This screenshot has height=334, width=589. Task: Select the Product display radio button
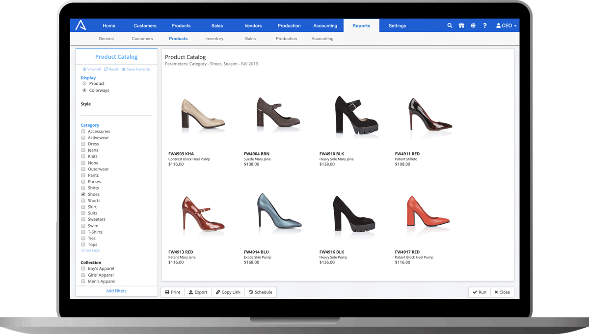(84, 84)
